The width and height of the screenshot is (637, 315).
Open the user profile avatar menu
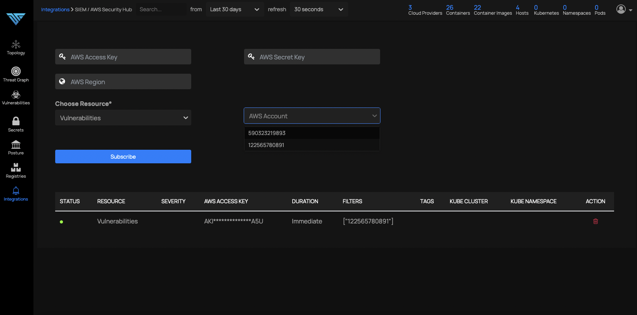click(621, 9)
